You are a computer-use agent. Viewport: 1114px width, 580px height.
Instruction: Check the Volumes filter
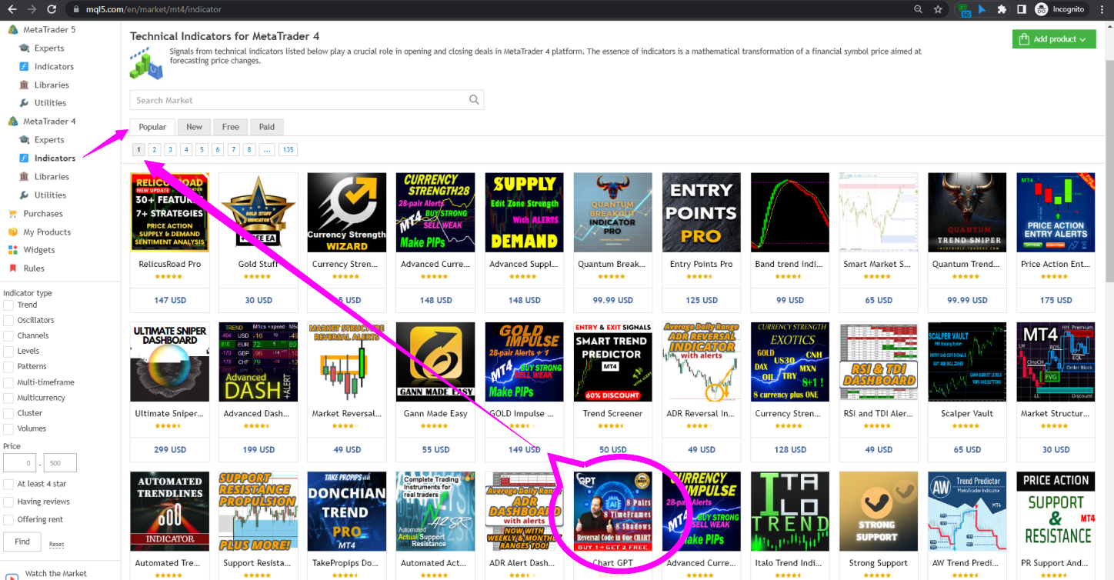(8, 428)
